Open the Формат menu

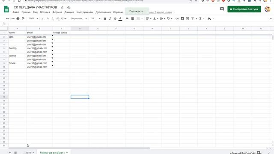click(x=57, y=12)
